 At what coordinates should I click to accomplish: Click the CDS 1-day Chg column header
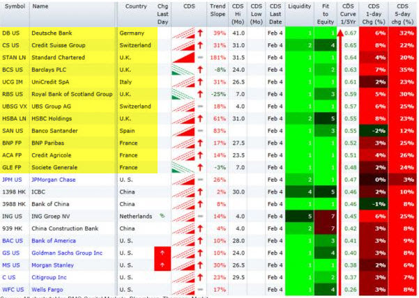[373, 14]
